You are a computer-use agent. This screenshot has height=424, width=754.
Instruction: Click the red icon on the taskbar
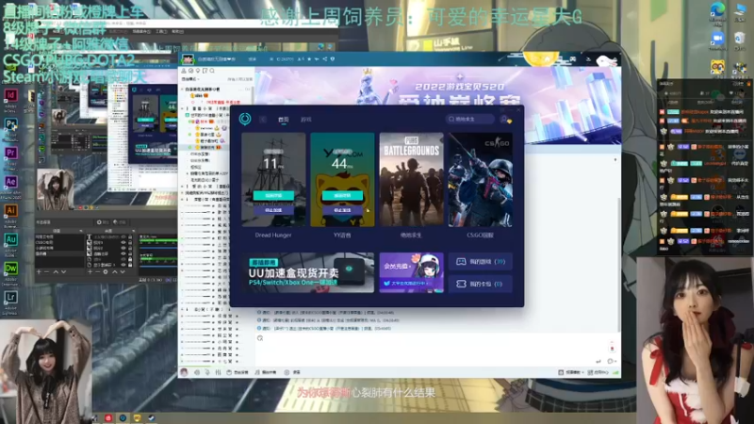pos(108,417)
